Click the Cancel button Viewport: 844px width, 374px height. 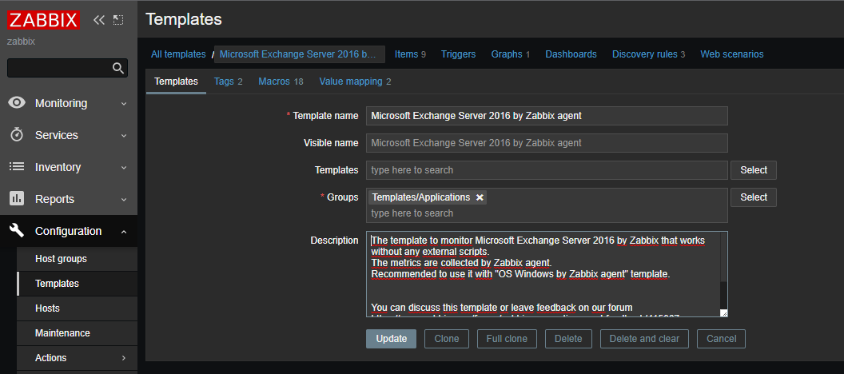pyautogui.click(x=721, y=339)
